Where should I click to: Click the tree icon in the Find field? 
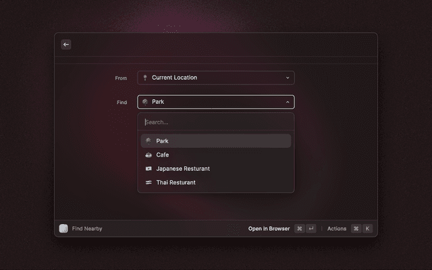[x=145, y=102]
